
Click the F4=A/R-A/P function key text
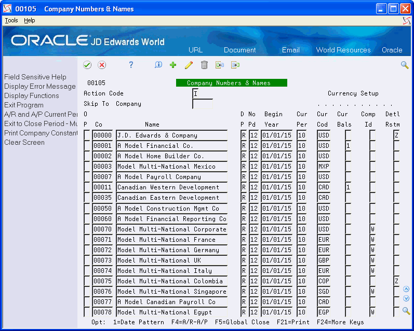point(189,322)
